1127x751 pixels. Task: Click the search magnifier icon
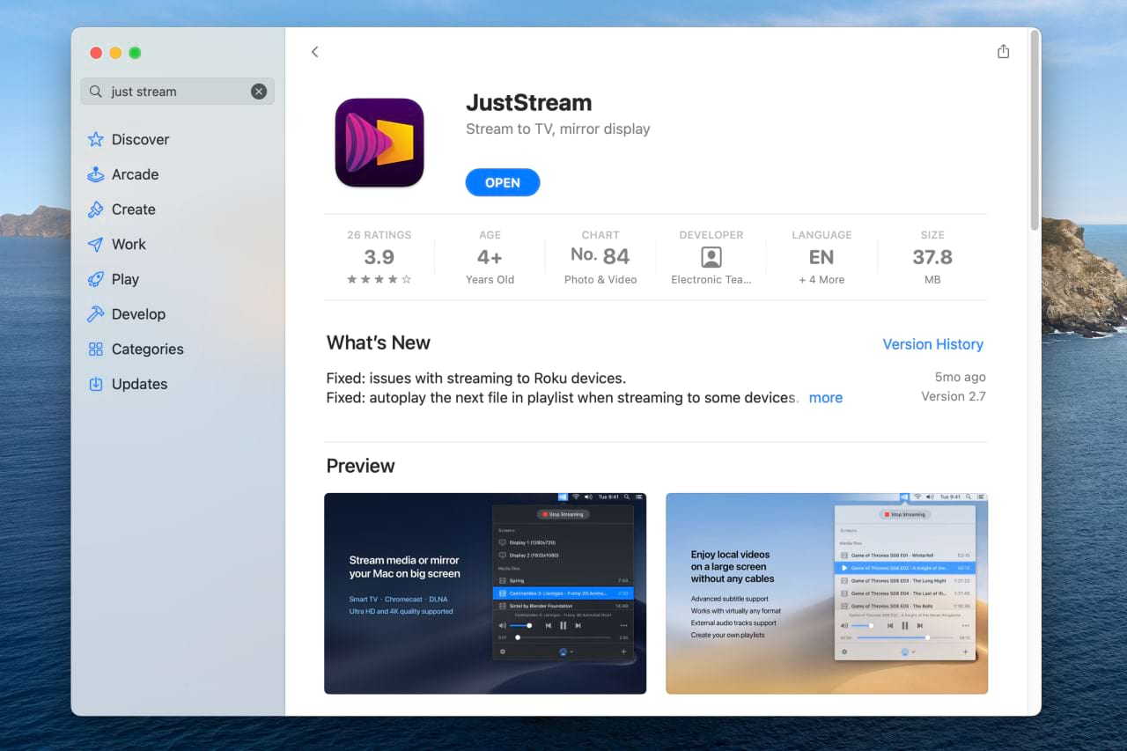pos(96,92)
